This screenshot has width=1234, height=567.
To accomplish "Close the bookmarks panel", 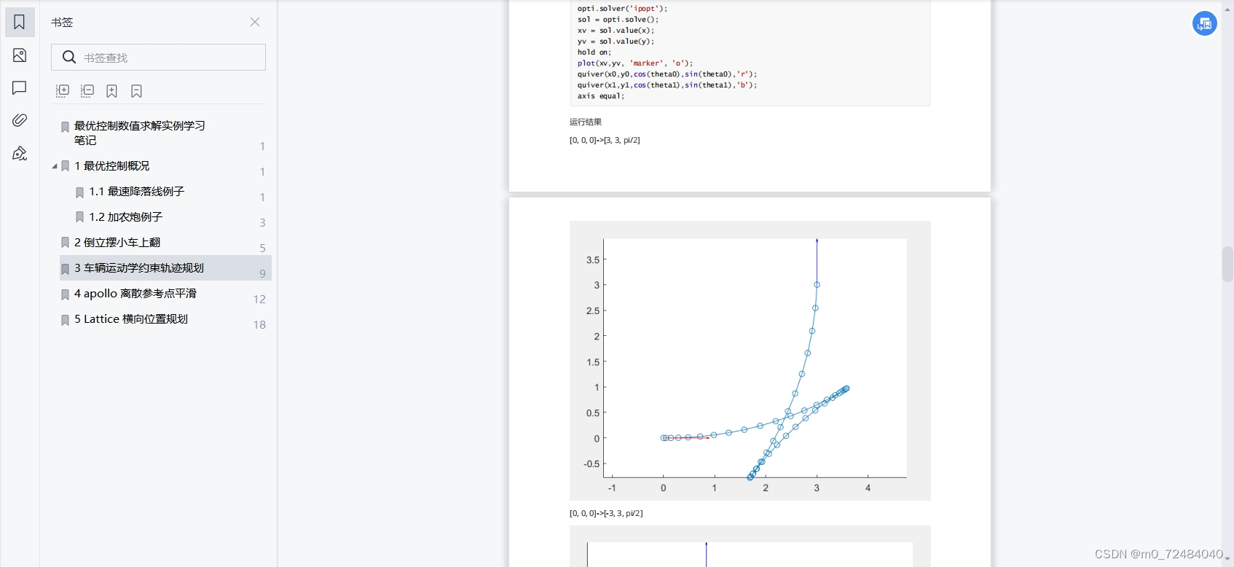I will pos(255,22).
